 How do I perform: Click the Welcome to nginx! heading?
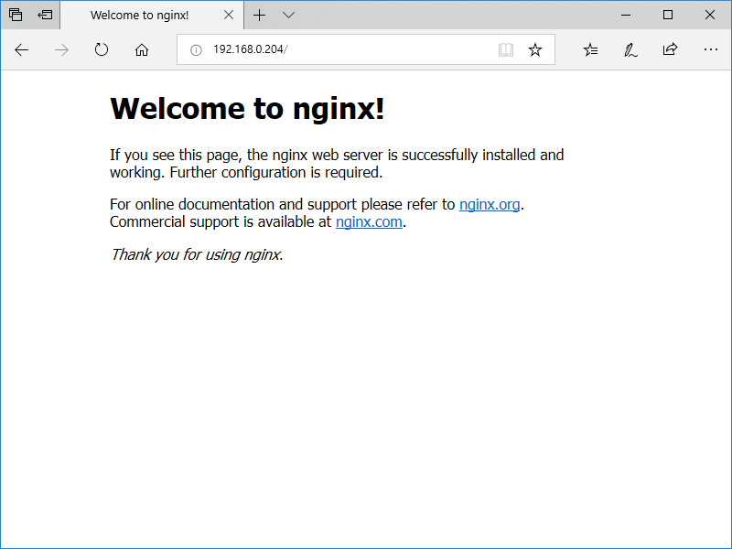coord(247,108)
